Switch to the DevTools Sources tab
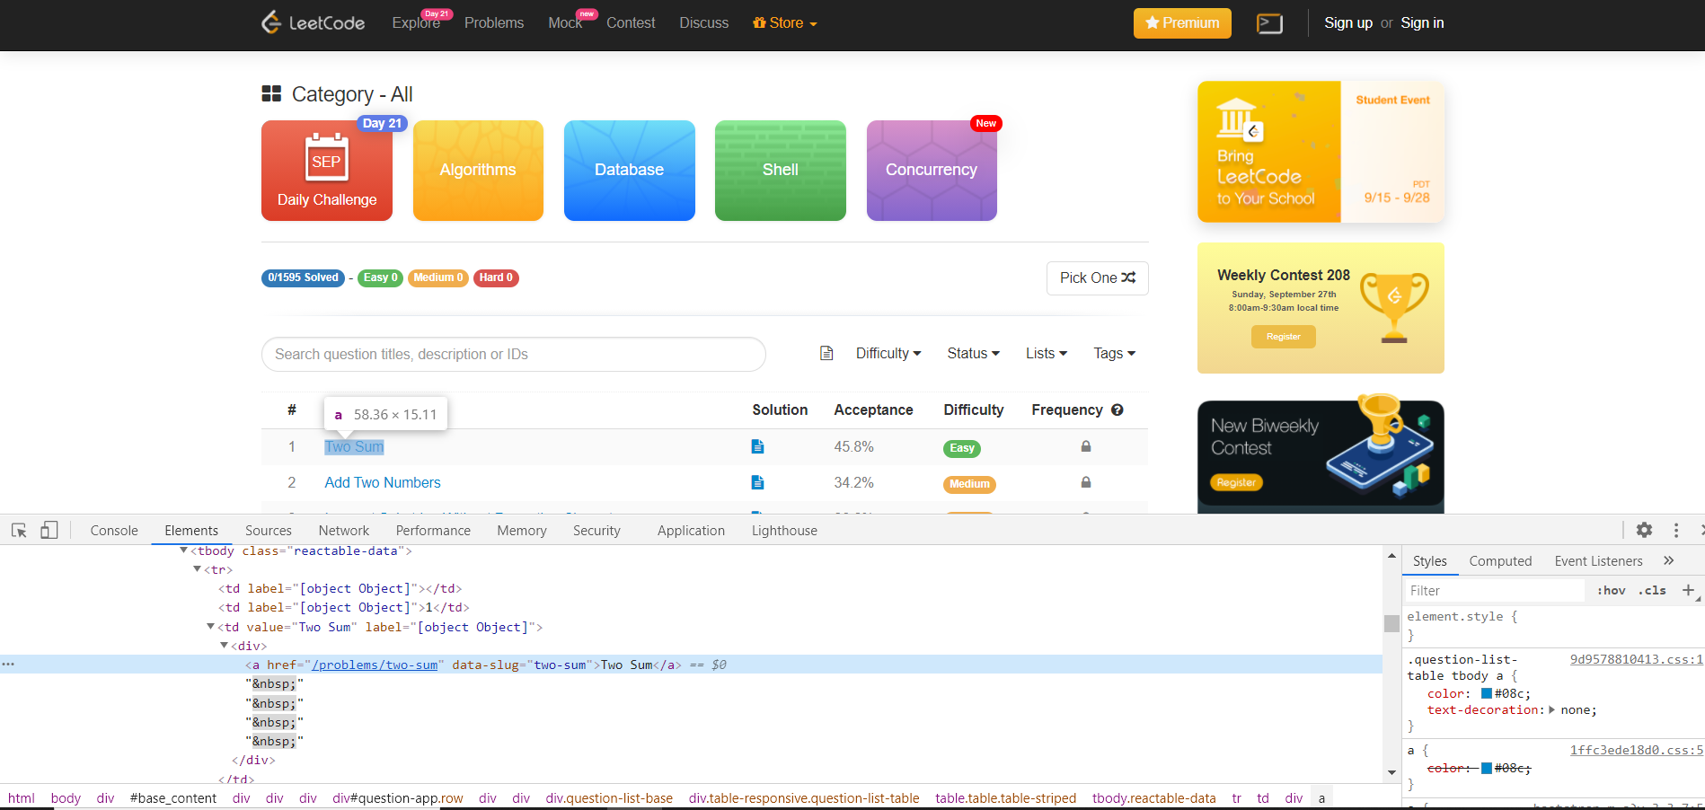The height and width of the screenshot is (810, 1705). pyautogui.click(x=269, y=531)
